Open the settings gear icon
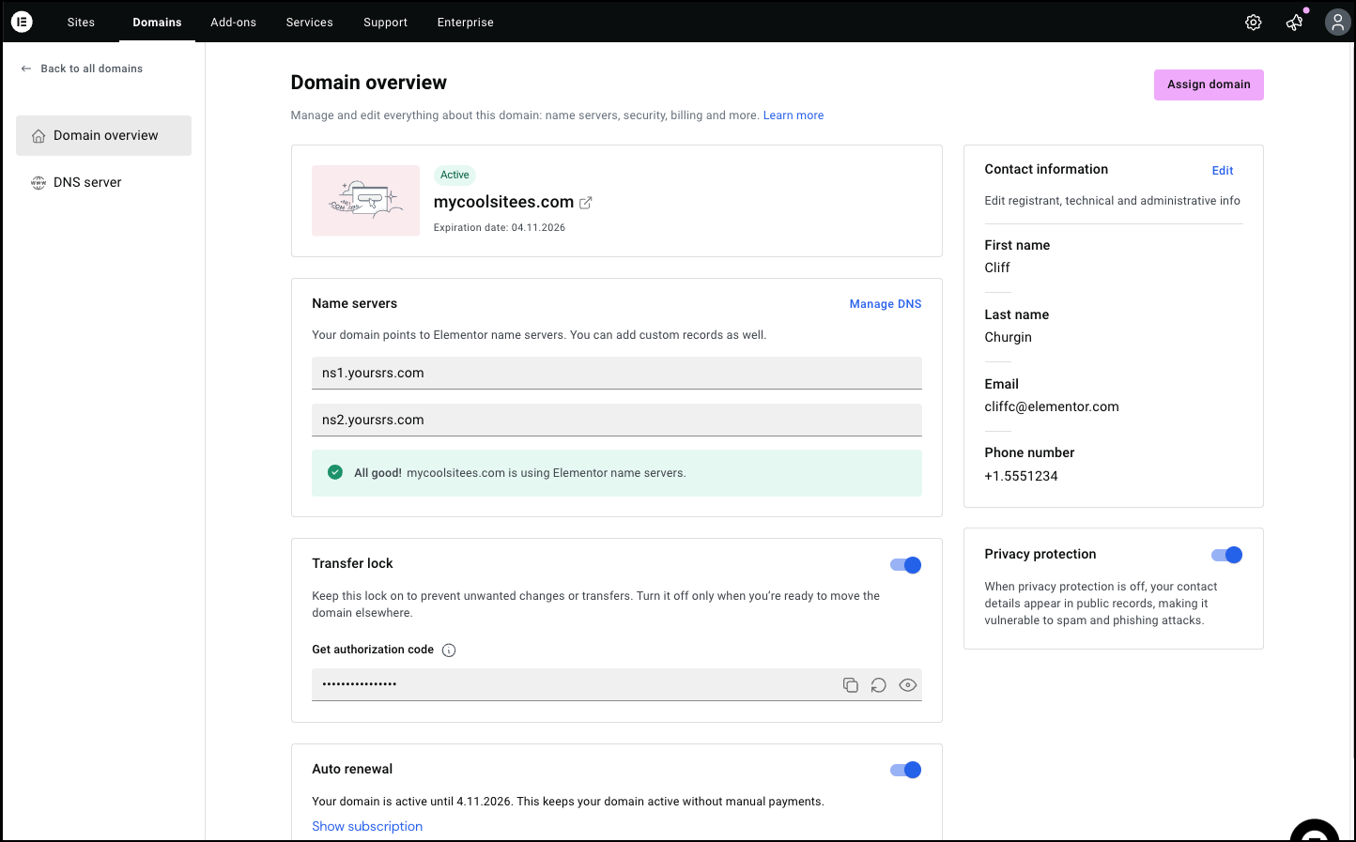Screen dimensions: 1356x842 (x=1253, y=23)
